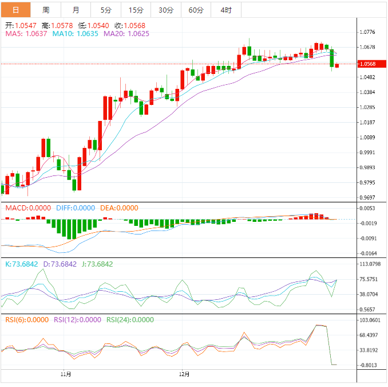Open the 60分 interval tab

pyautogui.click(x=196, y=10)
